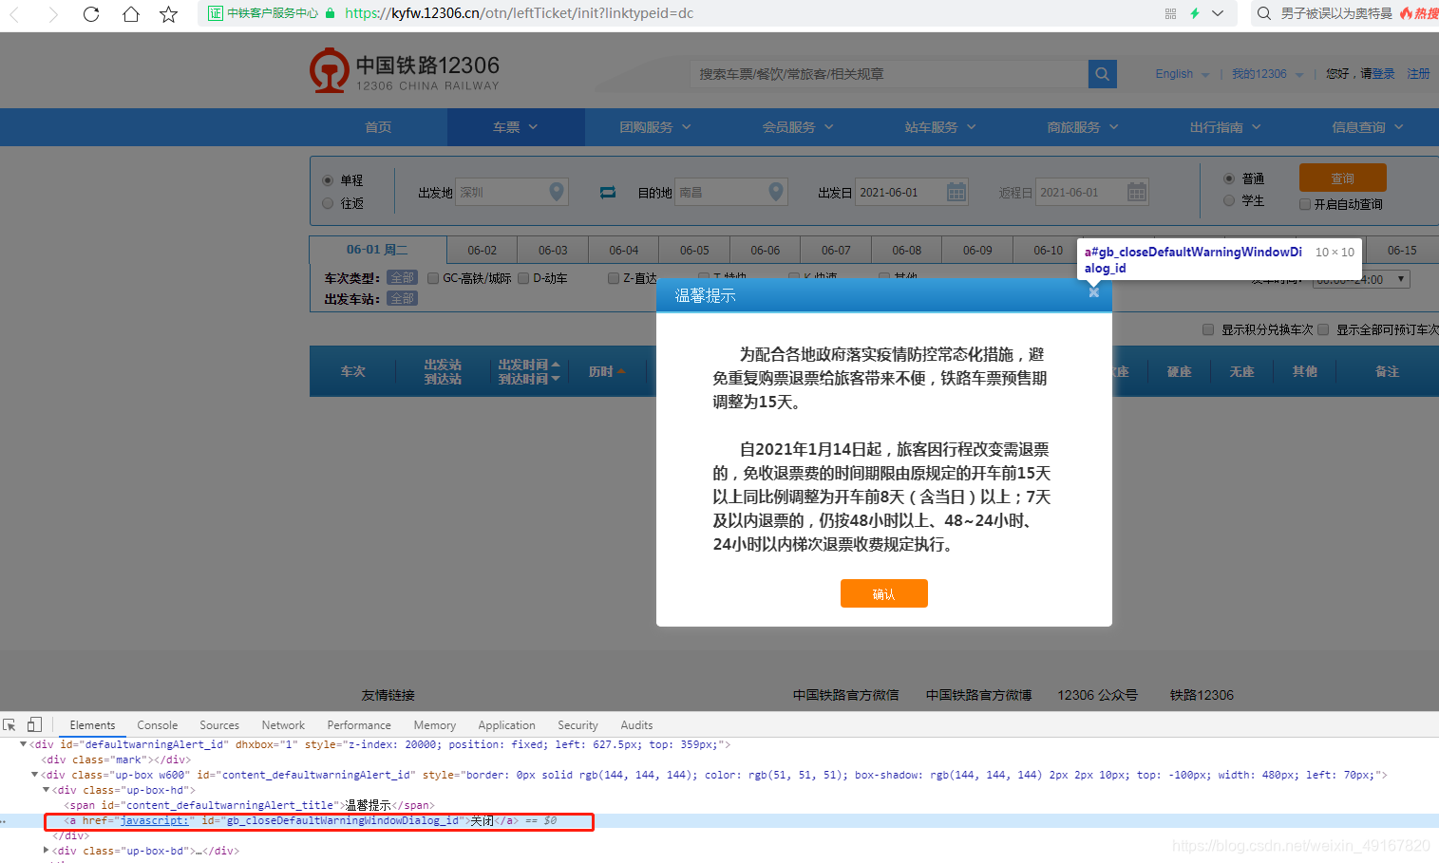Open the return date calendar icon
The width and height of the screenshot is (1439, 863).
point(1137,192)
